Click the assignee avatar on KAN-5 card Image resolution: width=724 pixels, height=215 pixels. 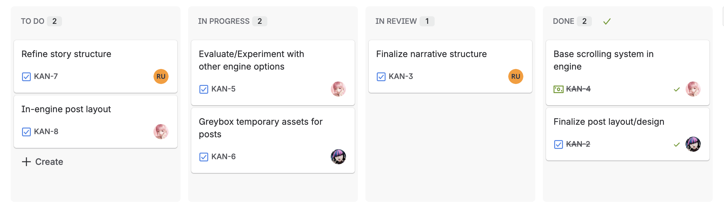point(338,89)
